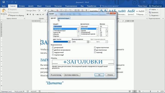The image size is (165, 93).
Task: Click Копировать (copy) in the clipboard group
Action: coord(13,12)
